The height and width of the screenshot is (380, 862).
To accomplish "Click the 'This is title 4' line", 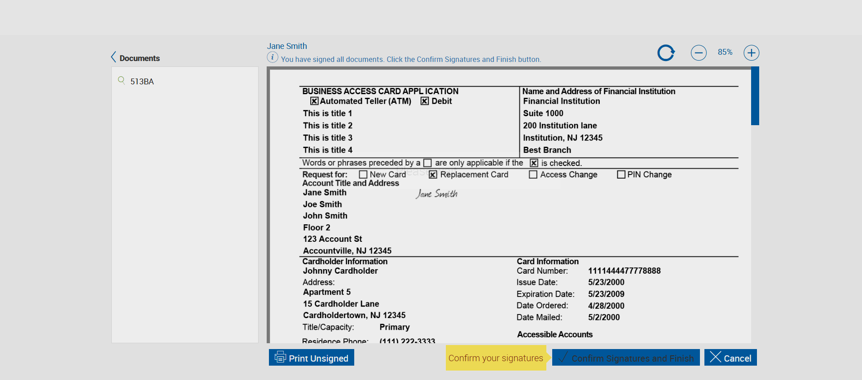I will tap(328, 150).
